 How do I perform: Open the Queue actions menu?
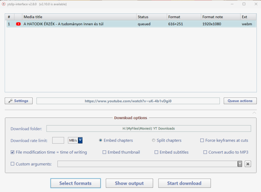240,101
